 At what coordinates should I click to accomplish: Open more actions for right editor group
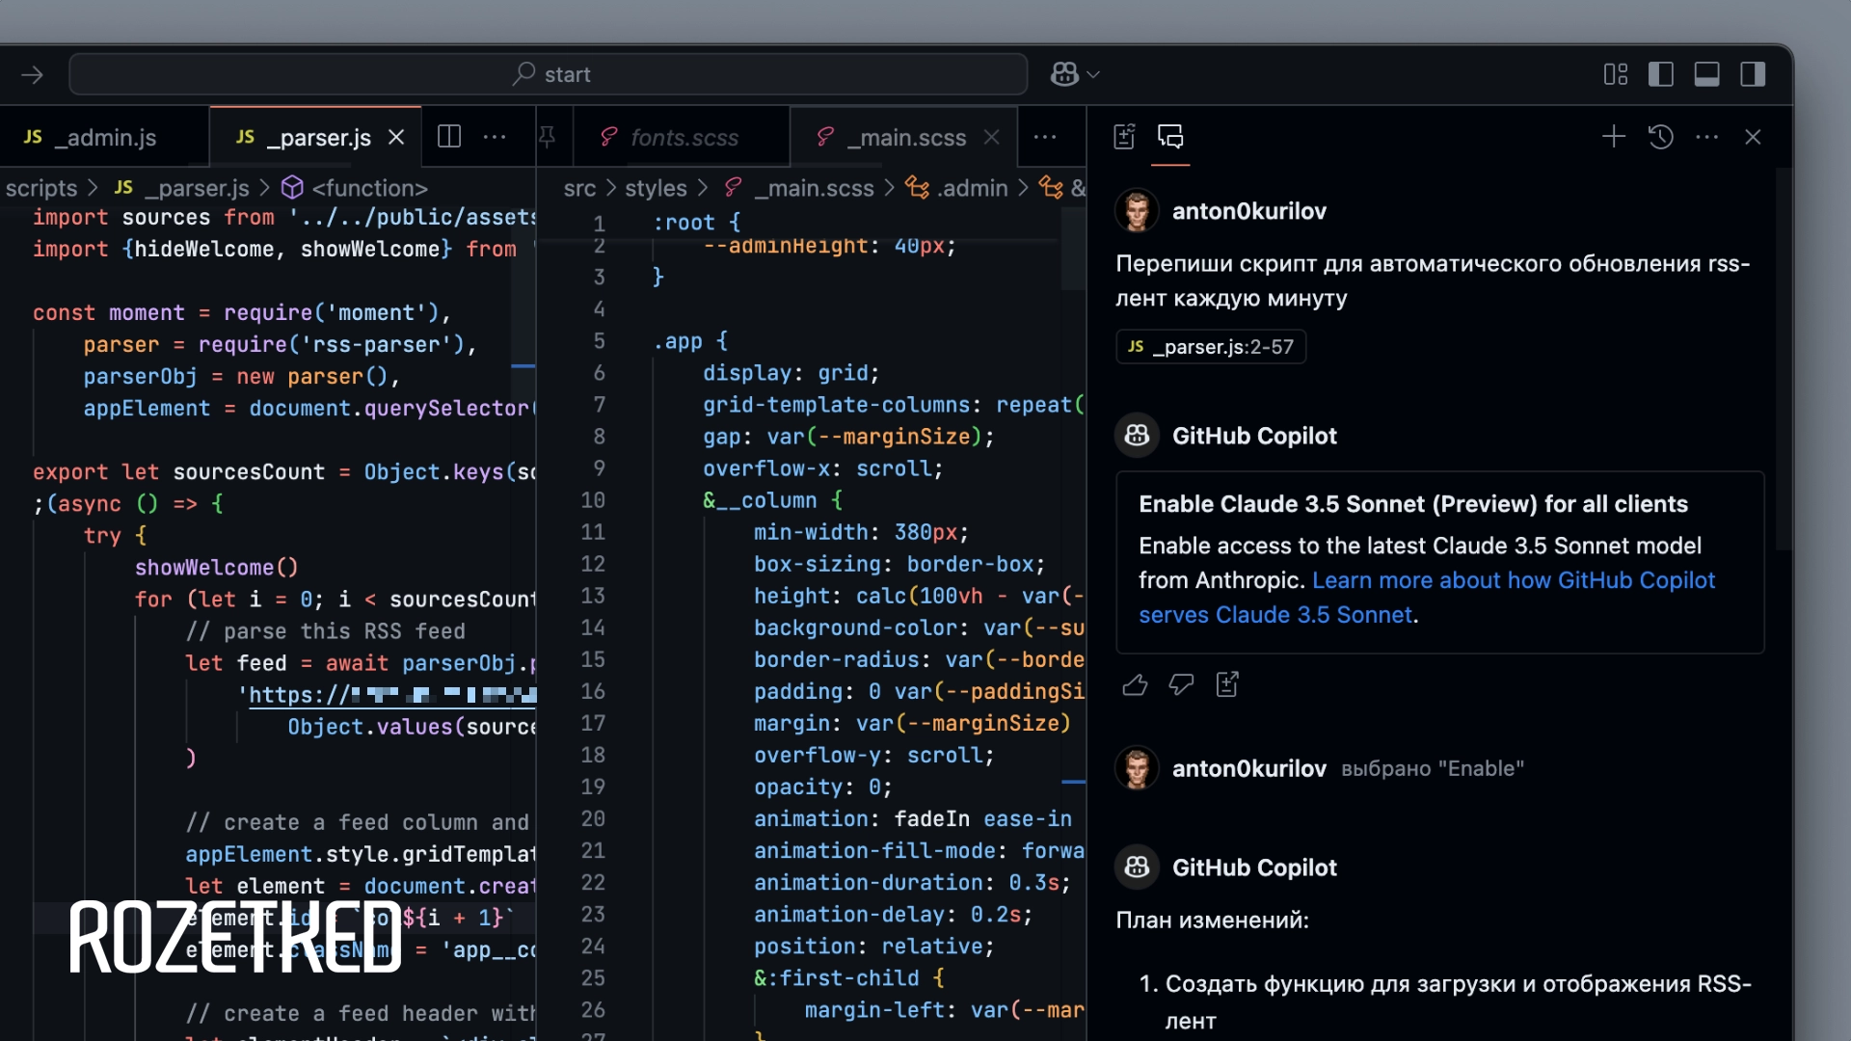tap(1045, 137)
